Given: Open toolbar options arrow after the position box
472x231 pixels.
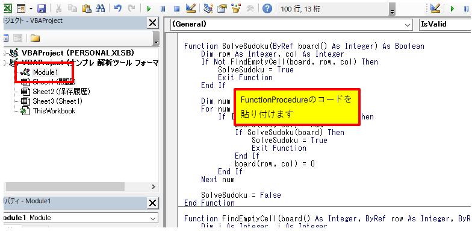Looking at the screenshot, I should click(x=392, y=9).
